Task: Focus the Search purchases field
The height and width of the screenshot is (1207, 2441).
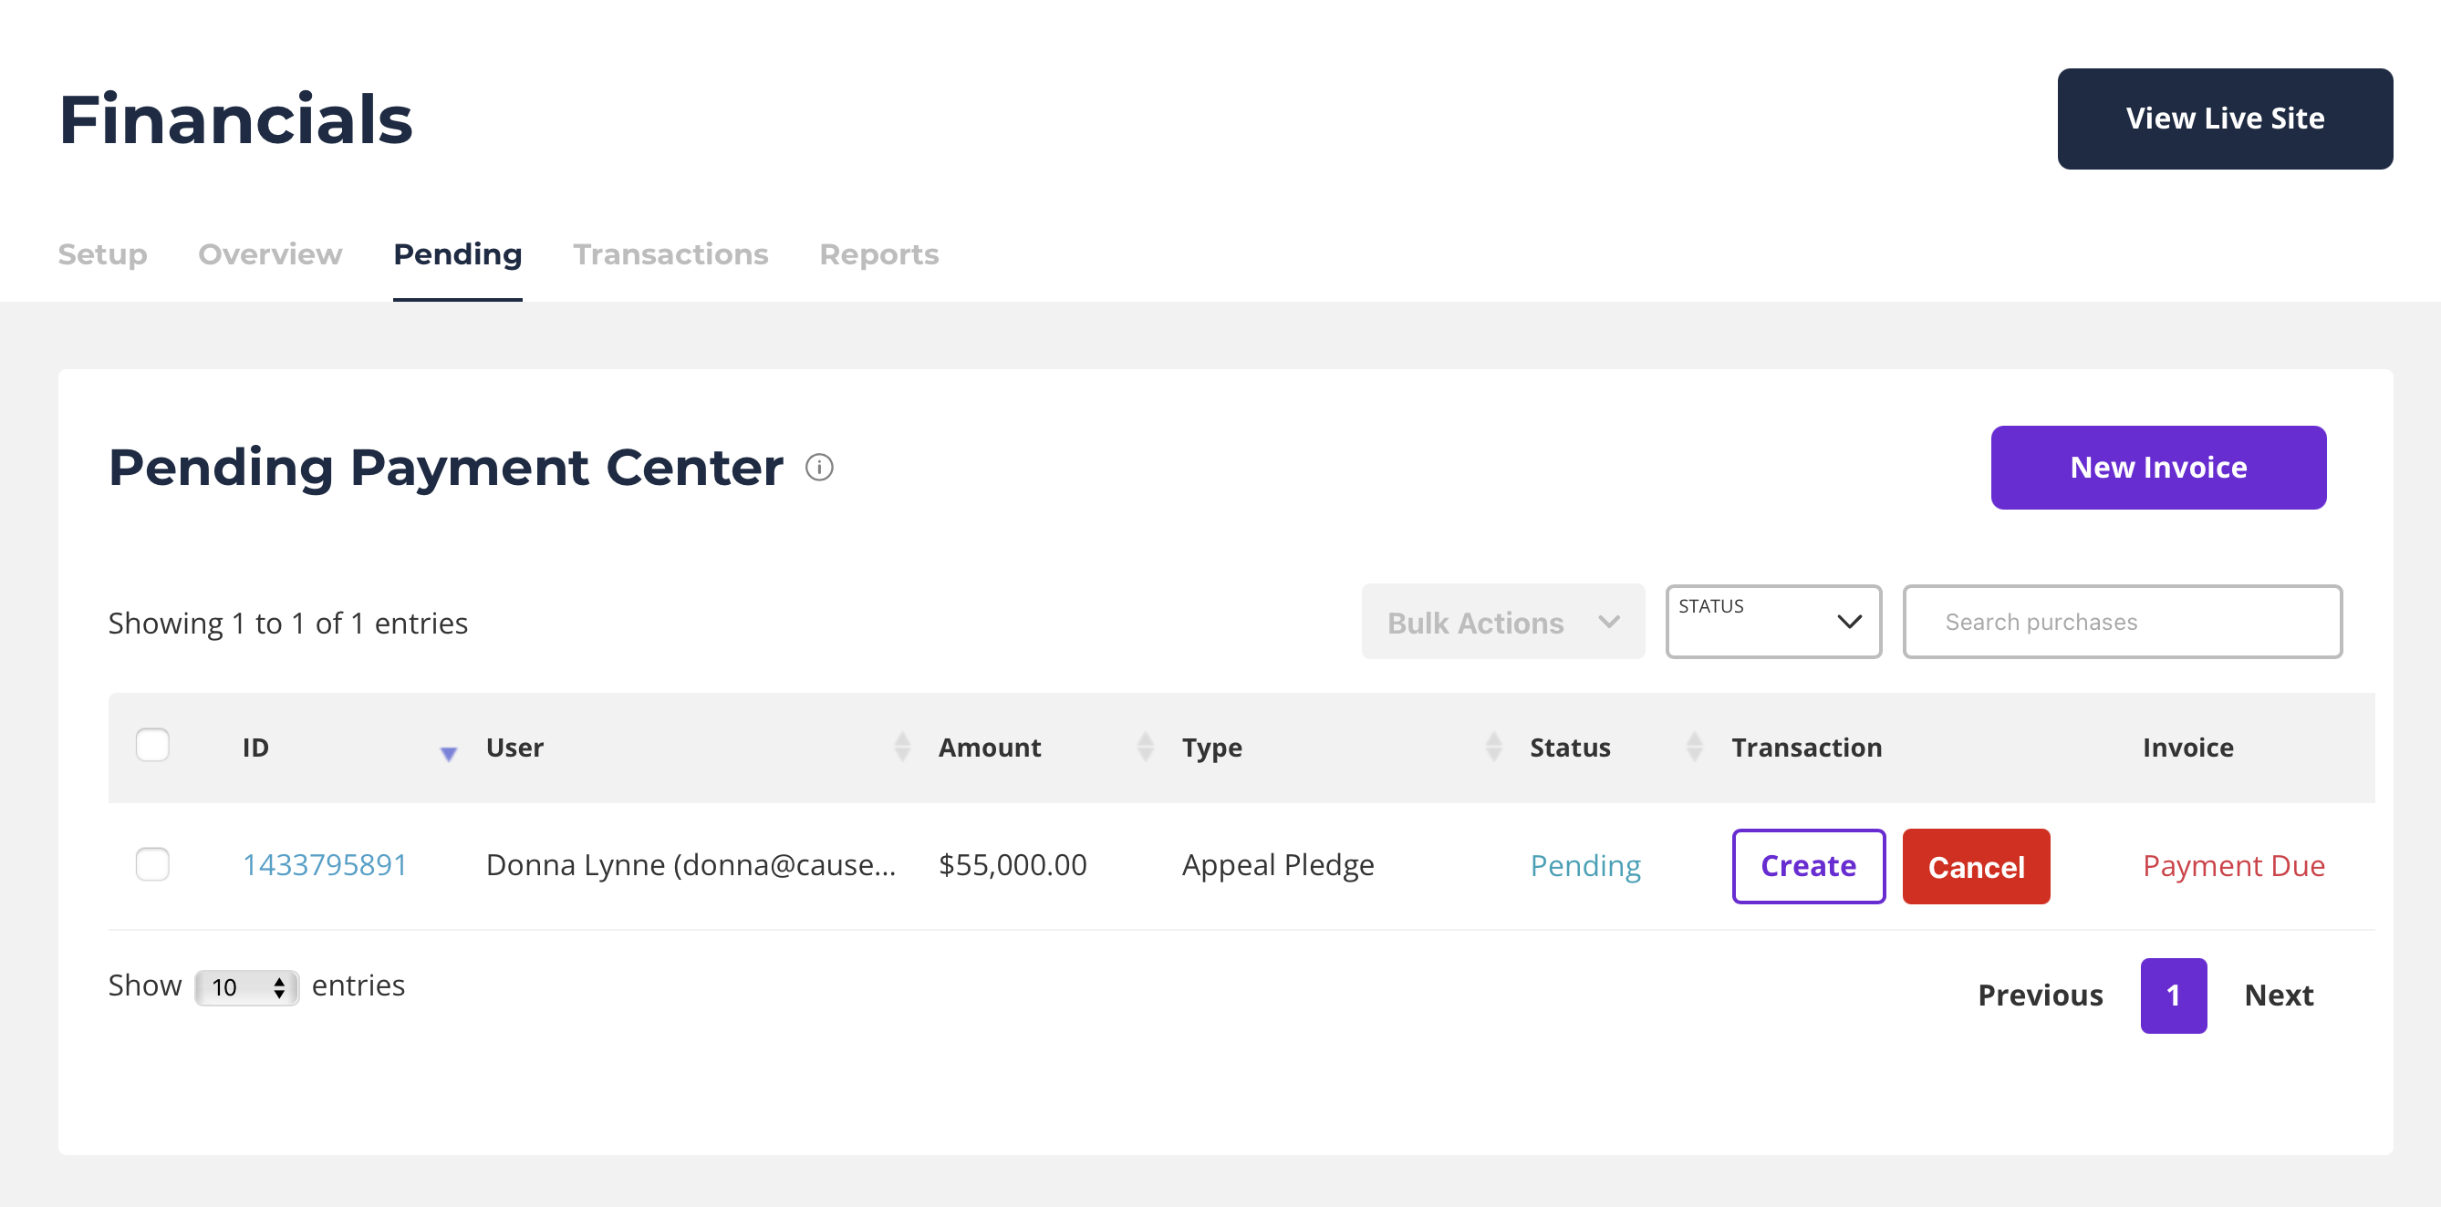Action: coord(2122,622)
